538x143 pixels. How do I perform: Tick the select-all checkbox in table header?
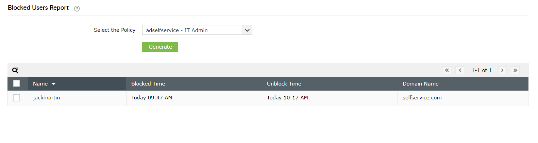(16, 84)
